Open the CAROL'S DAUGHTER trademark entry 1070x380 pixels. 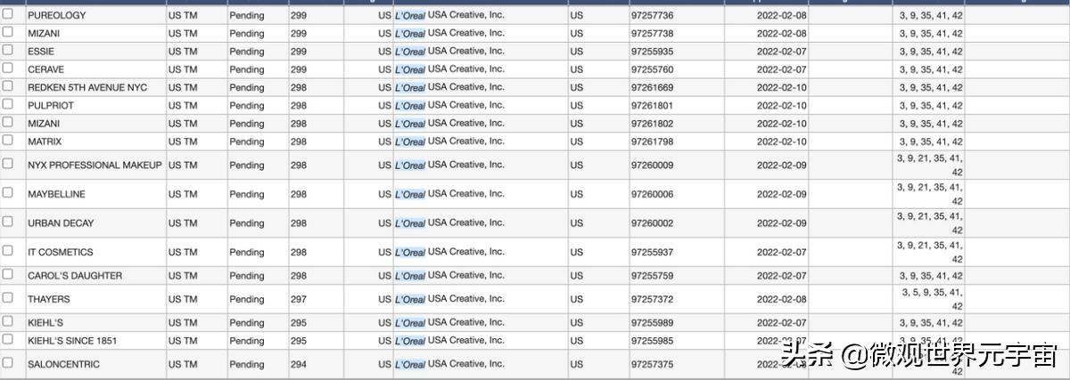(x=75, y=276)
